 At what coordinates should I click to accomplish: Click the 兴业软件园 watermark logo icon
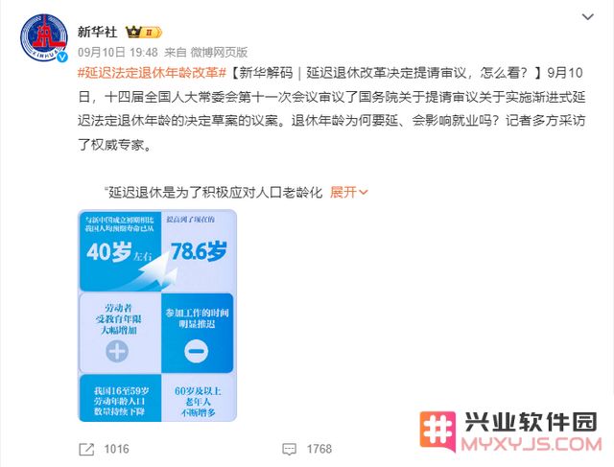pos(437,431)
